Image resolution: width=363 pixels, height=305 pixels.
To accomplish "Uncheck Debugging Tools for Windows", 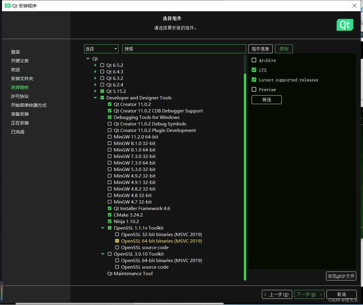I will (110, 117).
